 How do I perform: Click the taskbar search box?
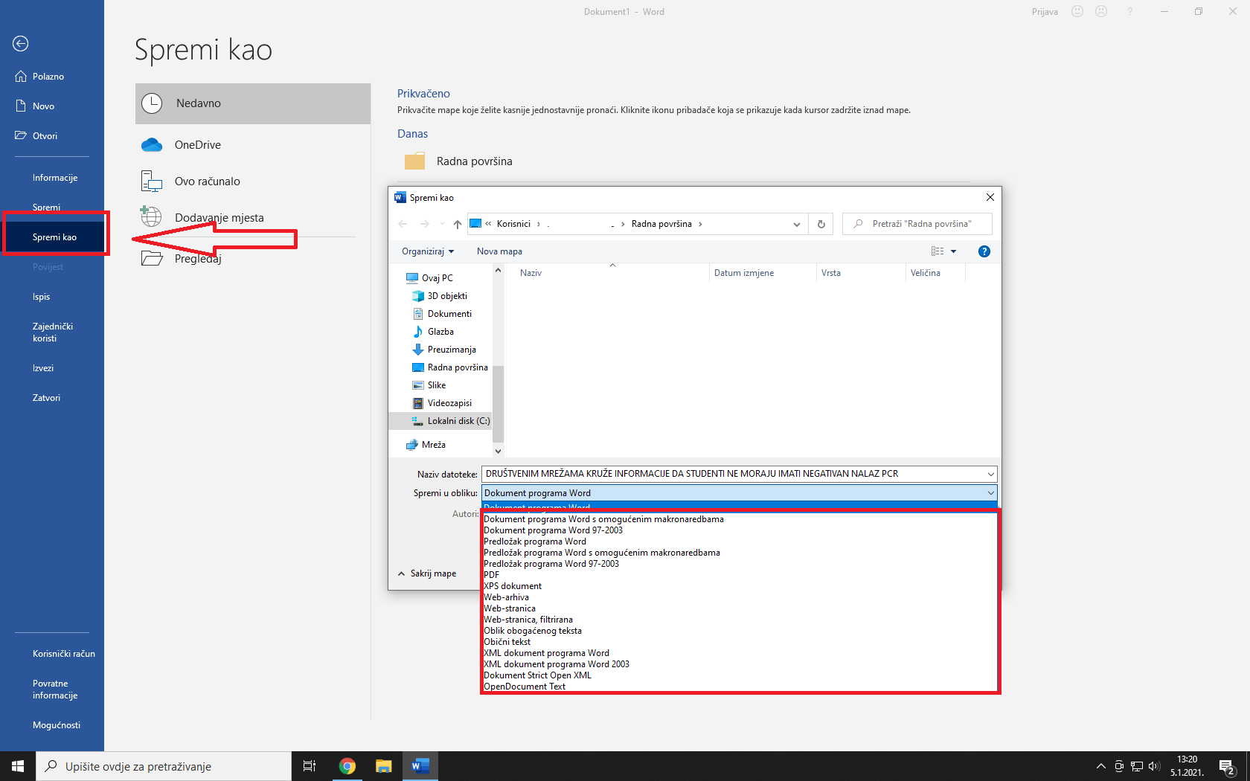pyautogui.click(x=164, y=766)
